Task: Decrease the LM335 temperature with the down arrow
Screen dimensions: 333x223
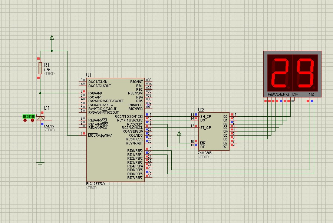Action: pos(25,120)
